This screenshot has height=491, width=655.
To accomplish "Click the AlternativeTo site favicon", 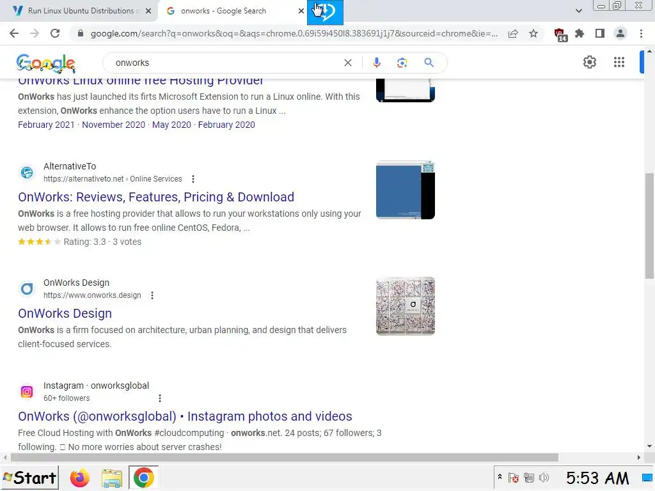I will pyautogui.click(x=27, y=173).
